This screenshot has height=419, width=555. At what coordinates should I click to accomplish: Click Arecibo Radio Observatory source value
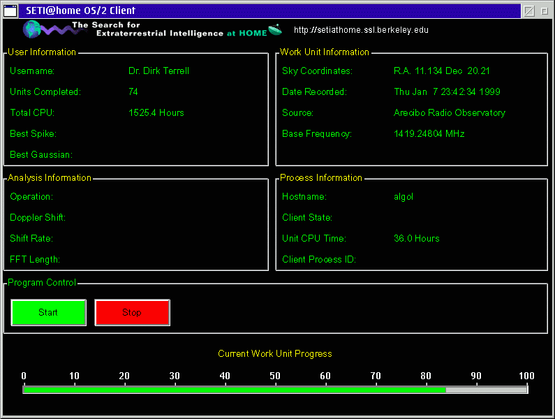point(450,112)
